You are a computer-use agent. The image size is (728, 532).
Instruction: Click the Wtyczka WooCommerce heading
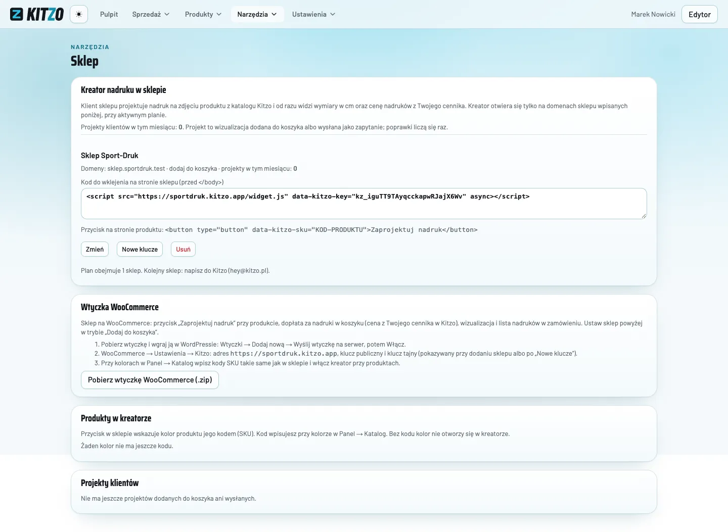click(120, 307)
